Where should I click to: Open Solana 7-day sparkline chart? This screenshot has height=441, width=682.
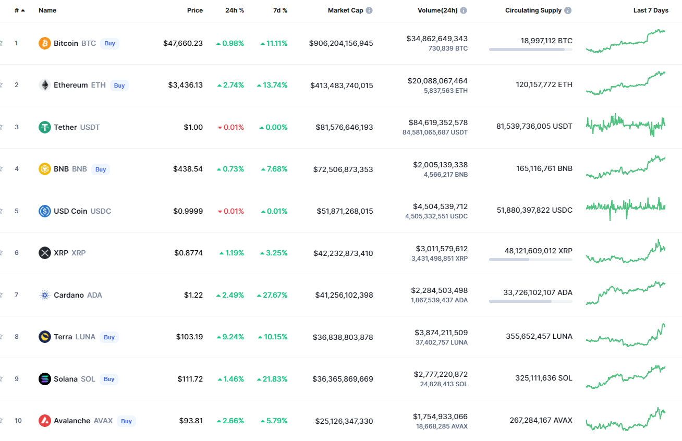(x=626, y=377)
